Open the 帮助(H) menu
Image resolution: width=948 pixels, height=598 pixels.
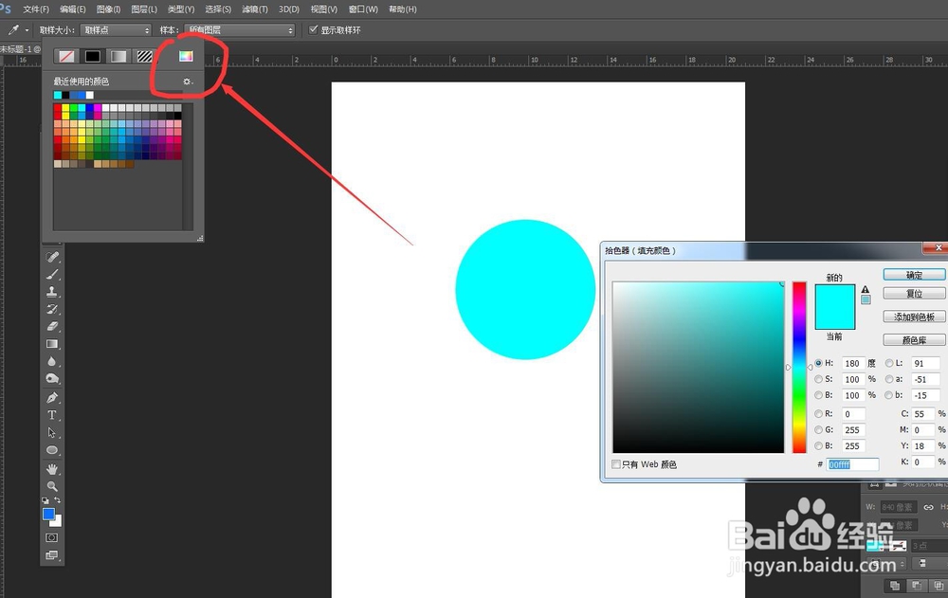pos(403,9)
